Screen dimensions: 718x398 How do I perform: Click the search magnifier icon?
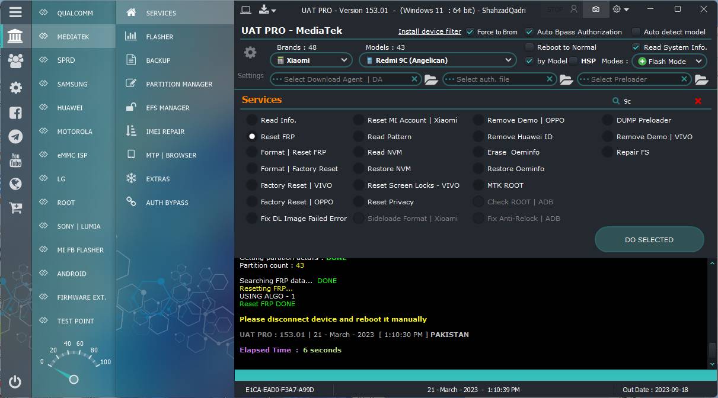click(616, 101)
